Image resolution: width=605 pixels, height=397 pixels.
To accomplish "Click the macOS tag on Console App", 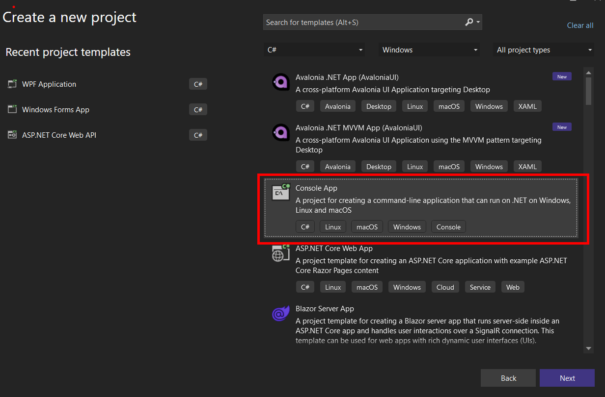I will tap(367, 226).
